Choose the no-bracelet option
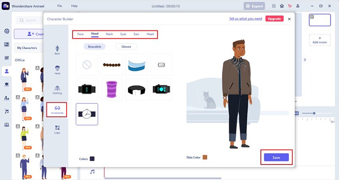 pos(87,65)
